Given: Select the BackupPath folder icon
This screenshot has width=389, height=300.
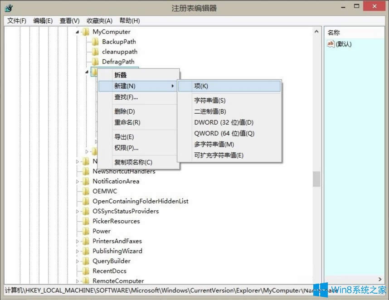Looking at the screenshot, I should tap(95, 42).
